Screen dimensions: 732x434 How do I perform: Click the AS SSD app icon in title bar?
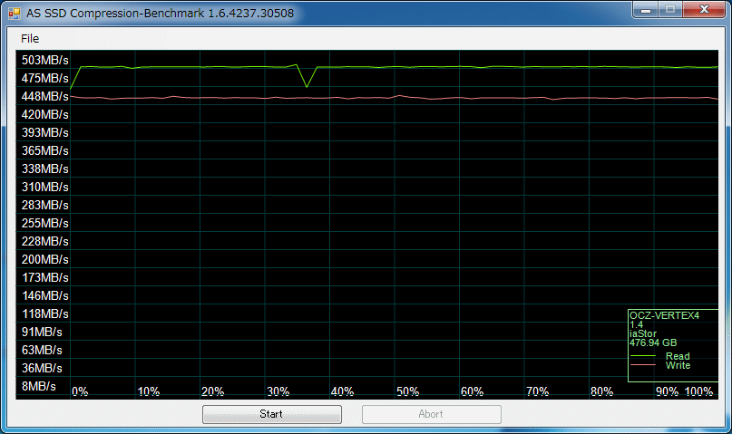click(15, 14)
